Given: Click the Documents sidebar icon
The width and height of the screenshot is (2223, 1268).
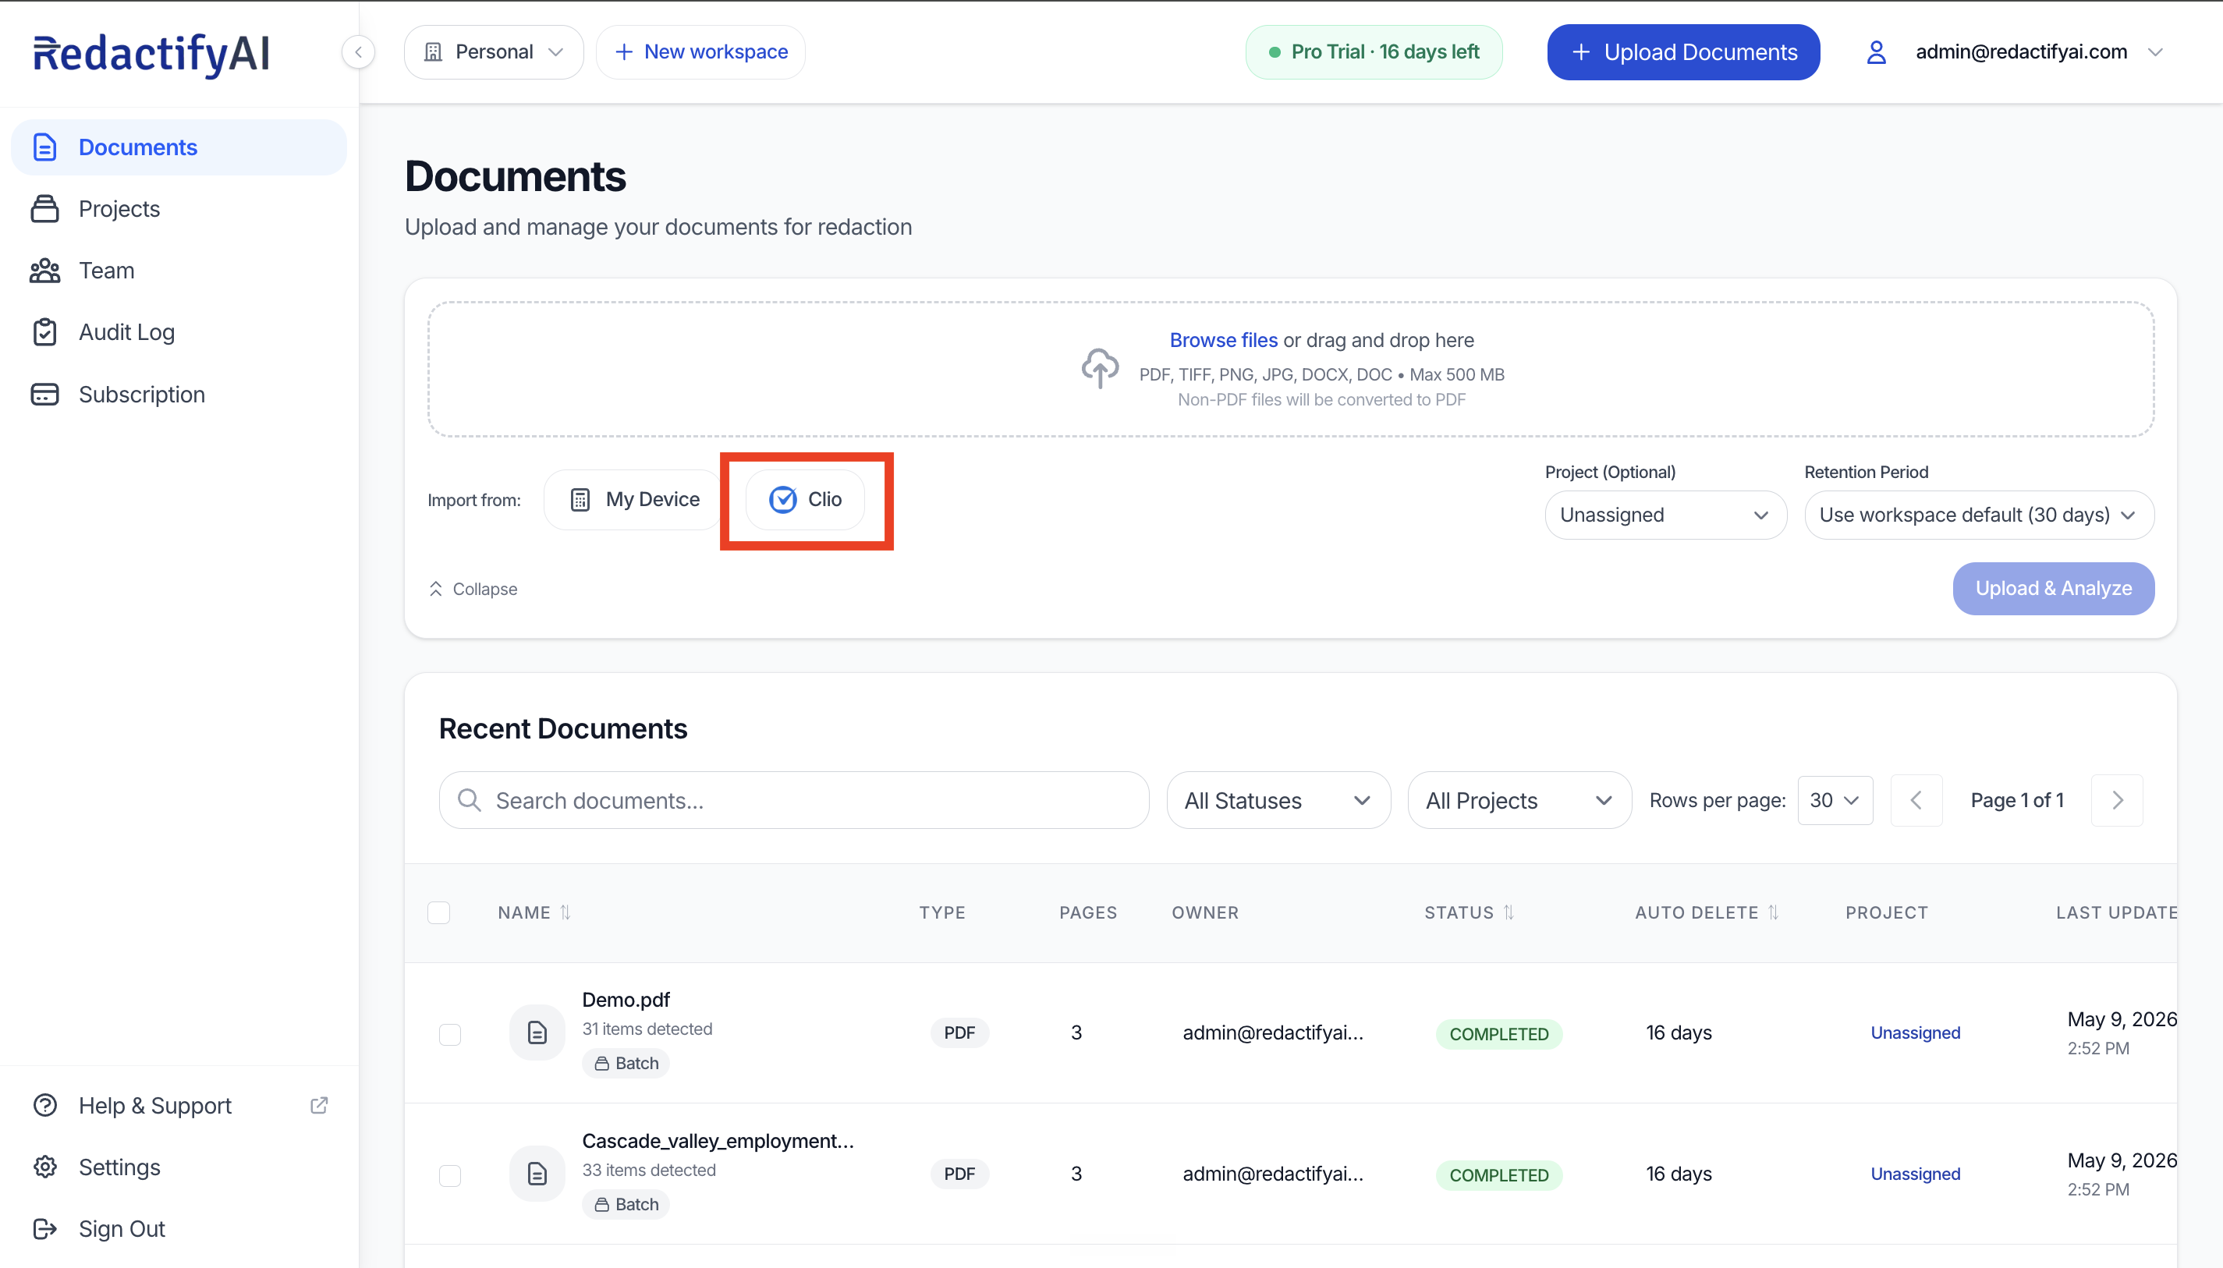Looking at the screenshot, I should 44,147.
